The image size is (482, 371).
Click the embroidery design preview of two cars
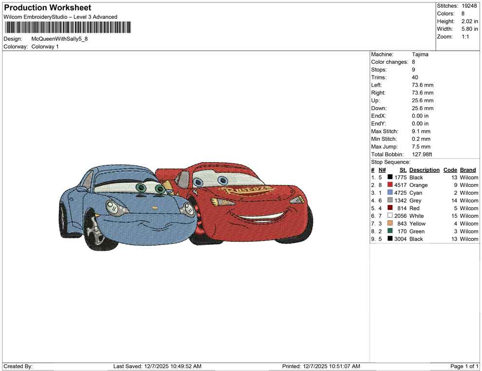[186, 206]
